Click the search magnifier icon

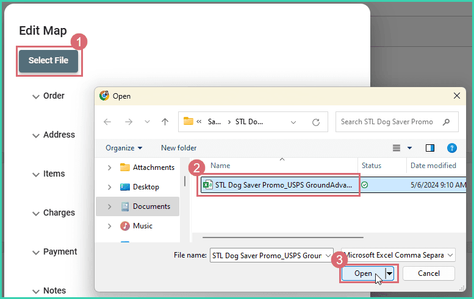(x=446, y=122)
